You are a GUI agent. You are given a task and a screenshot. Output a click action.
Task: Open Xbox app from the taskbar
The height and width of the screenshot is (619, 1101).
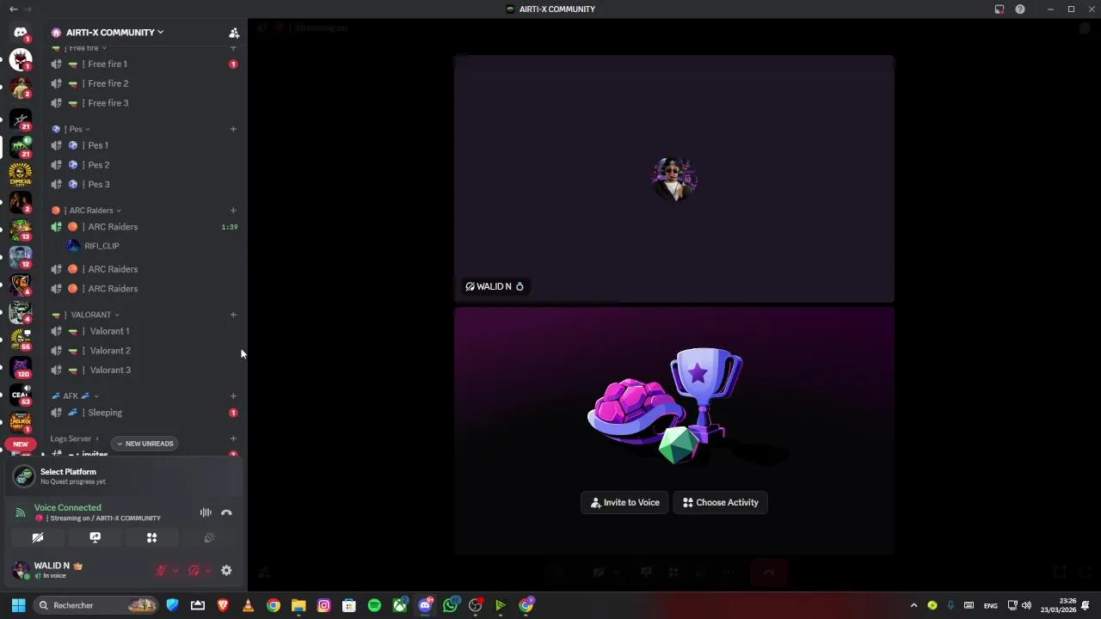tap(400, 605)
